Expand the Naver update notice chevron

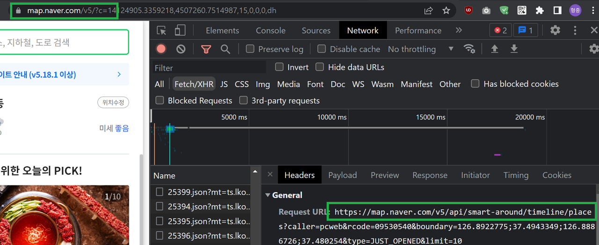pyautogui.click(x=119, y=74)
